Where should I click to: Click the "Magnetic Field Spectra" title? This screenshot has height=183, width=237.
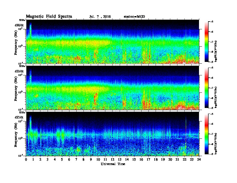pos(49,16)
